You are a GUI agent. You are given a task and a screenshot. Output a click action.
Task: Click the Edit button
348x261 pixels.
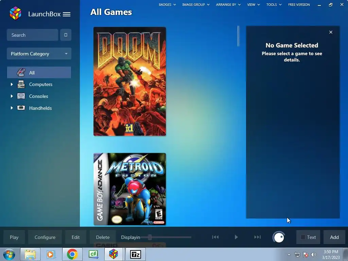coord(76,237)
